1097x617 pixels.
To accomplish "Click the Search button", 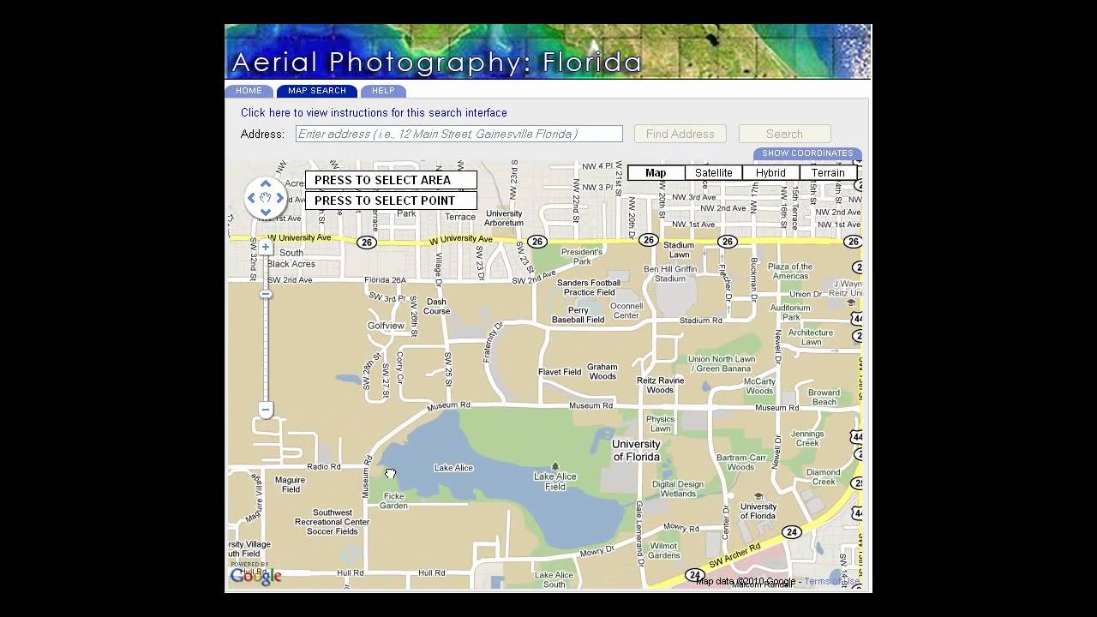I will click(x=785, y=134).
